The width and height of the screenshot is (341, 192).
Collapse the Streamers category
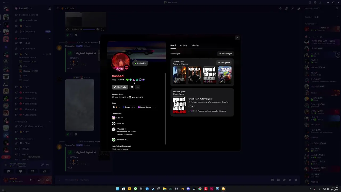22,39
